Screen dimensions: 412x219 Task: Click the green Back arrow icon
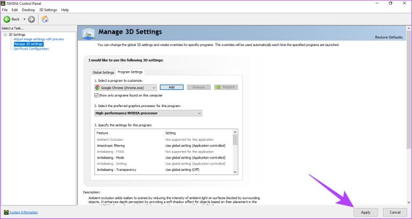click(x=7, y=19)
